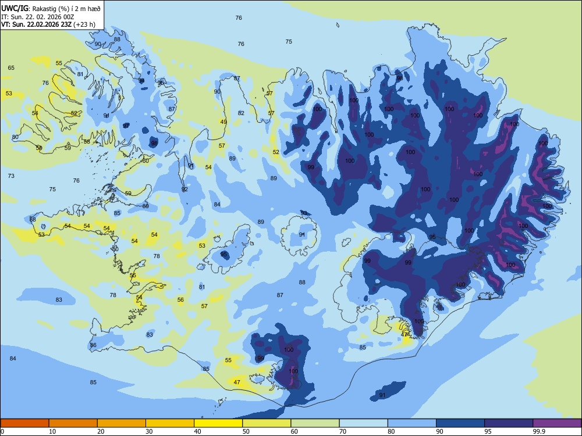The width and height of the screenshot is (582, 436).
Task: Click the legend tick label '0'
Action: (x=2, y=431)
